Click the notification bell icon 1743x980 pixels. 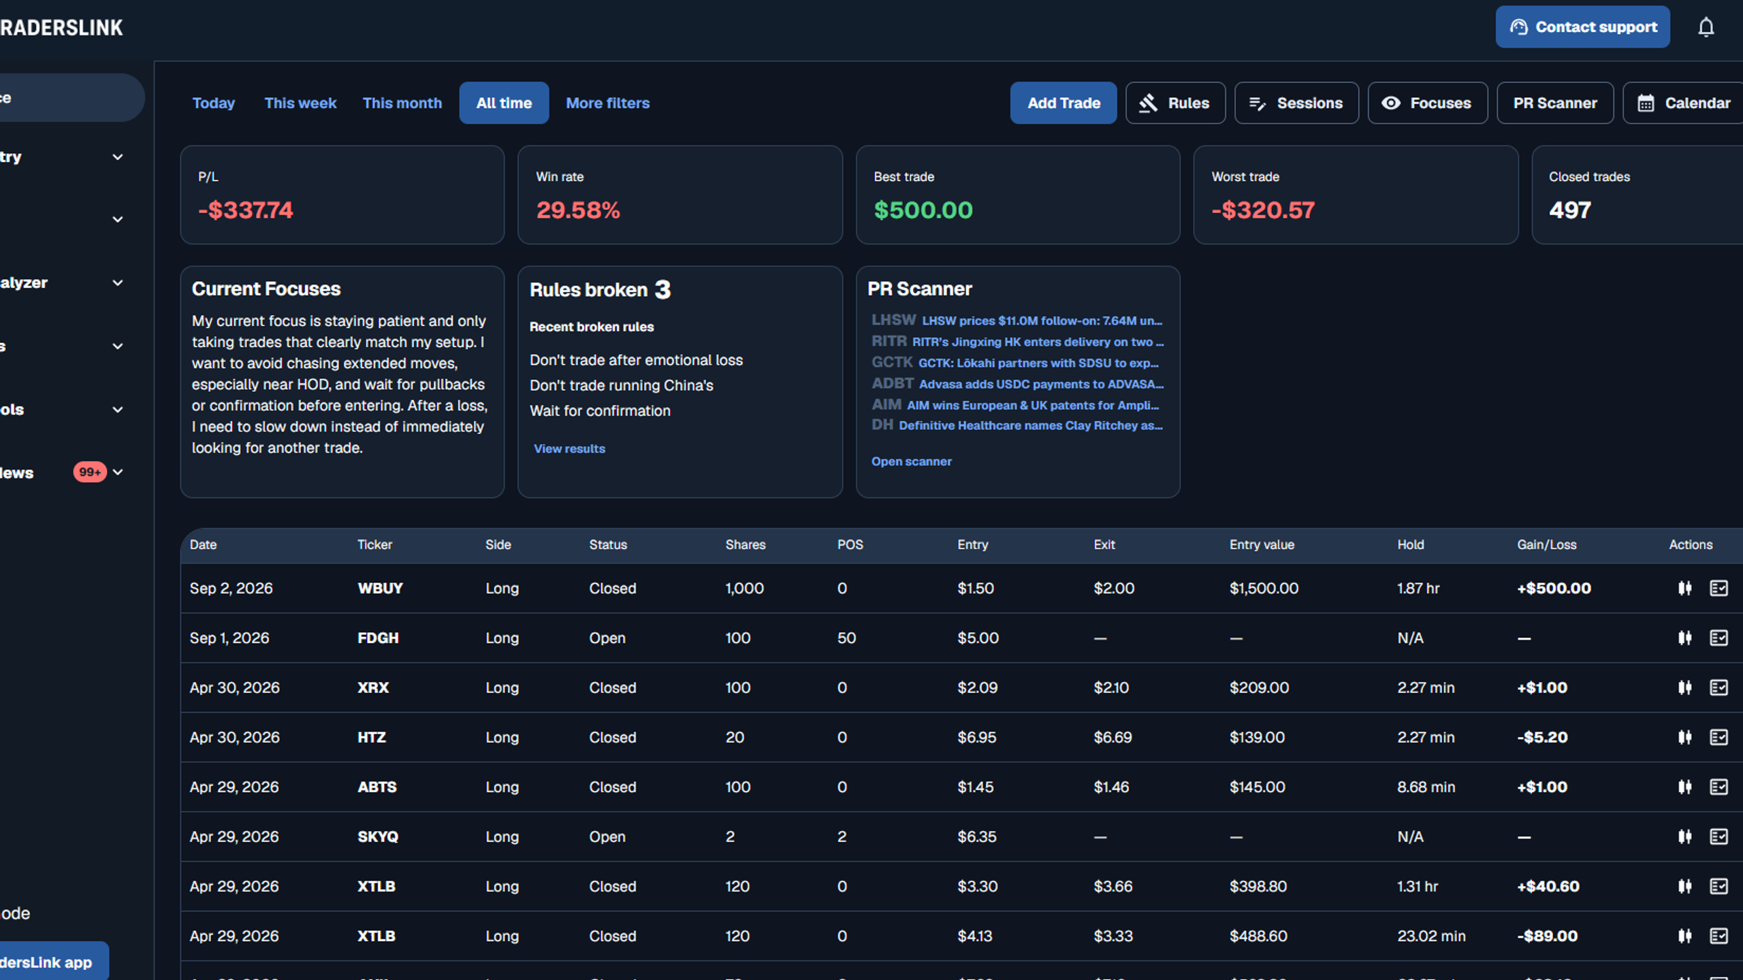(1706, 27)
